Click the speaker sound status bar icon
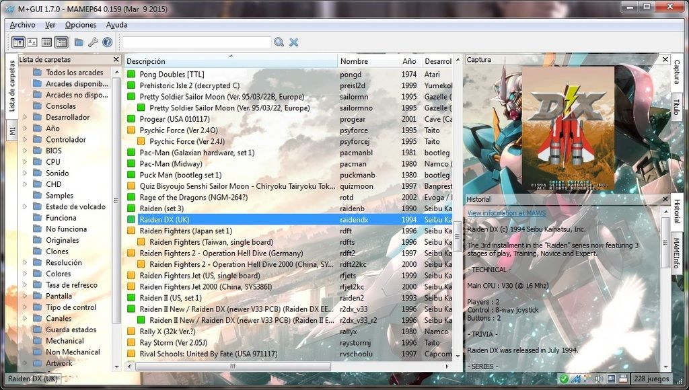689x390 pixels. tap(599, 379)
